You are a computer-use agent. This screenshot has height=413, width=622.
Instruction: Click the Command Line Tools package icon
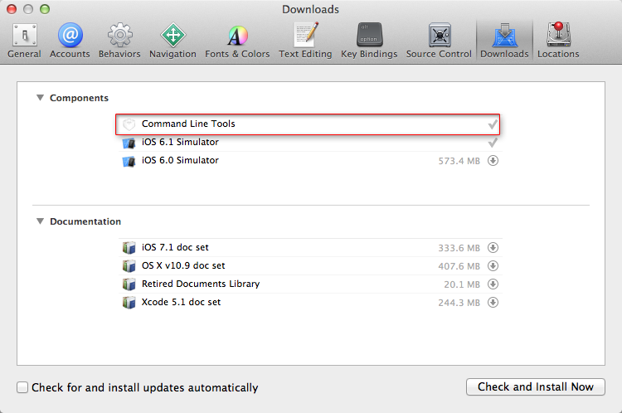[x=129, y=124]
